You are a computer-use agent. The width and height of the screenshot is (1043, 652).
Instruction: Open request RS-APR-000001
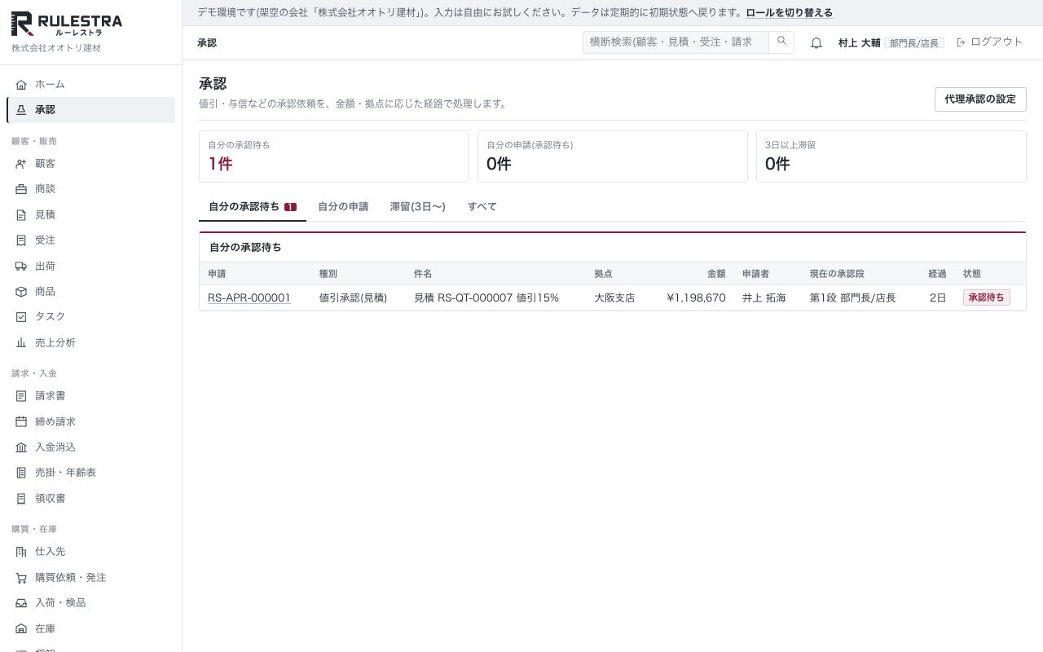(249, 298)
